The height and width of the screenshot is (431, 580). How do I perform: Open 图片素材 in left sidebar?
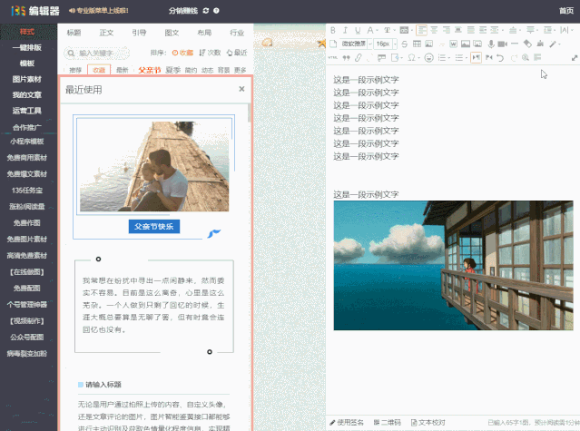(27, 79)
